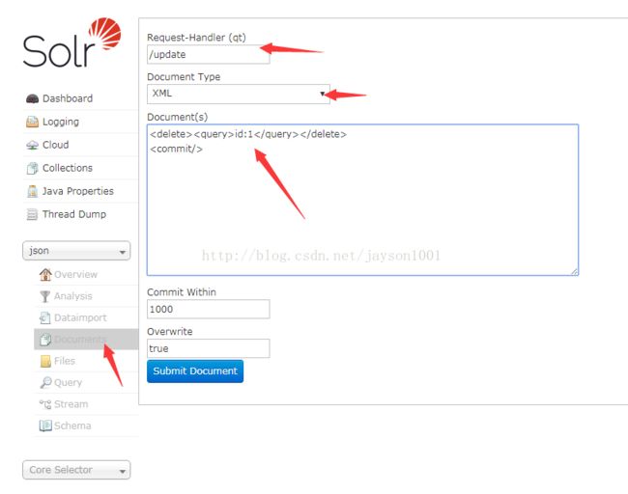Click the Collections icon
This screenshot has height=494, width=628.
point(32,168)
